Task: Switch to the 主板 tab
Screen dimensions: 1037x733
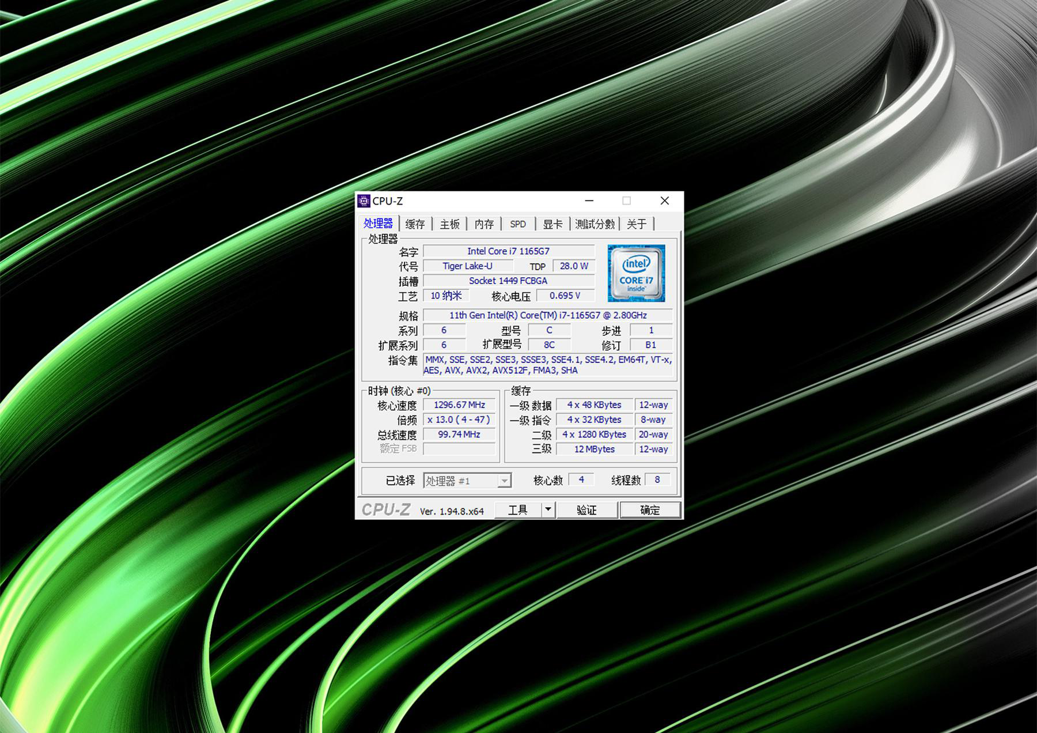Action: point(450,224)
